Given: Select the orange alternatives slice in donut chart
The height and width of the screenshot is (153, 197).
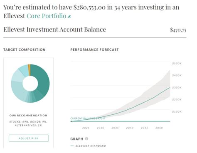Looking at the screenshot, I should click(29, 70).
